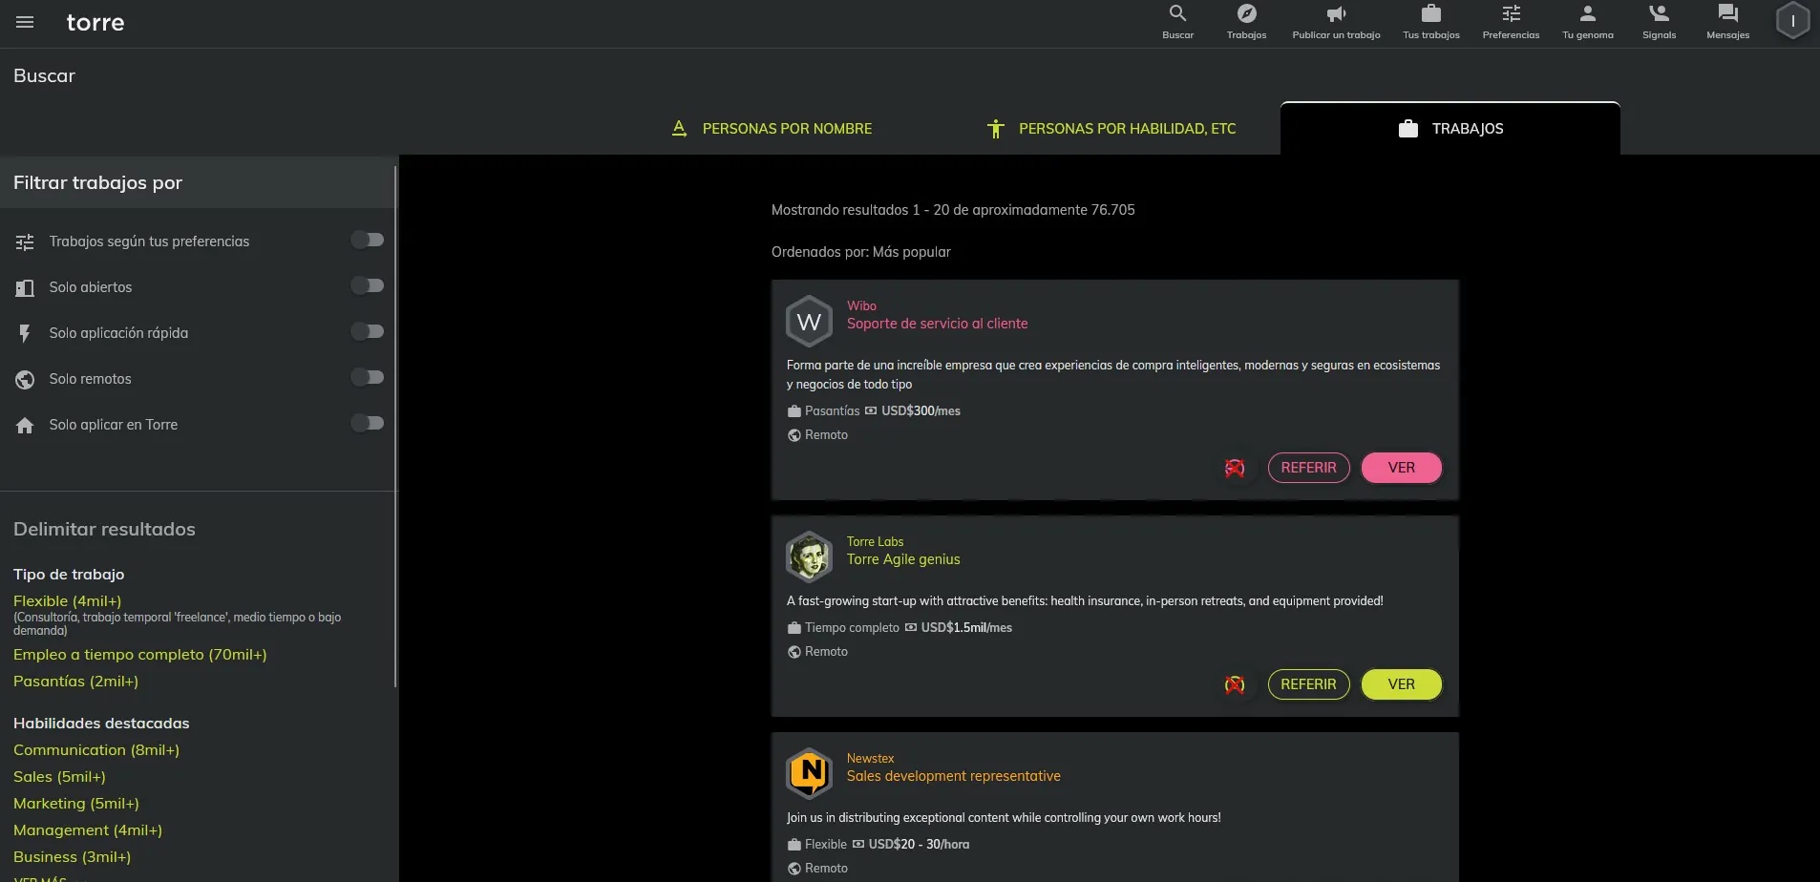The image size is (1820, 882).
Task: Open the Torre Labs company link
Action: (875, 542)
